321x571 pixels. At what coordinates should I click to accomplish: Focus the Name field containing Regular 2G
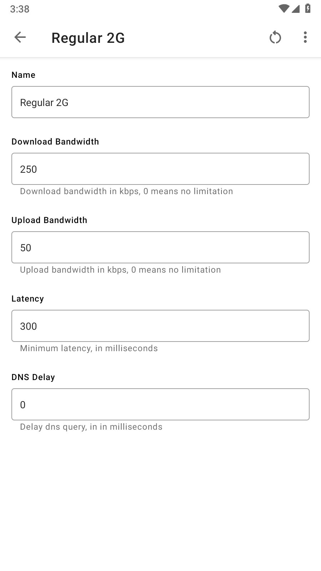(160, 102)
